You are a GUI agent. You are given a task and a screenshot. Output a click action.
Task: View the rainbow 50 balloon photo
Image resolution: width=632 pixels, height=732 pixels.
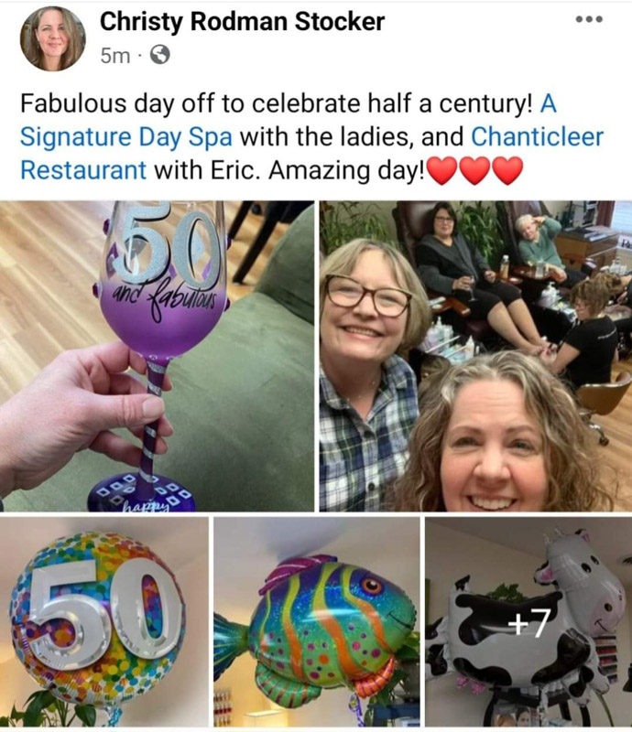click(104, 622)
